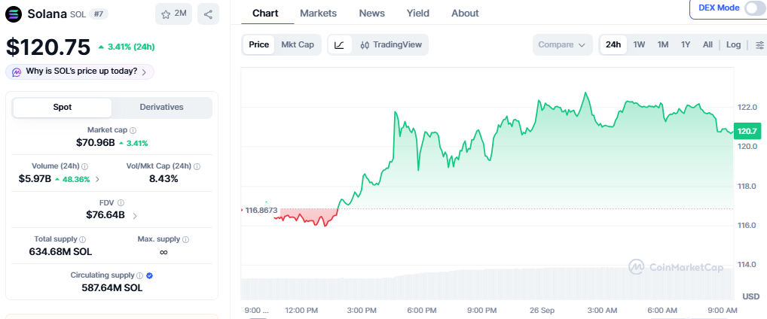Image resolution: width=767 pixels, height=319 pixels.
Task: Open the Yield tab
Action: tap(418, 14)
